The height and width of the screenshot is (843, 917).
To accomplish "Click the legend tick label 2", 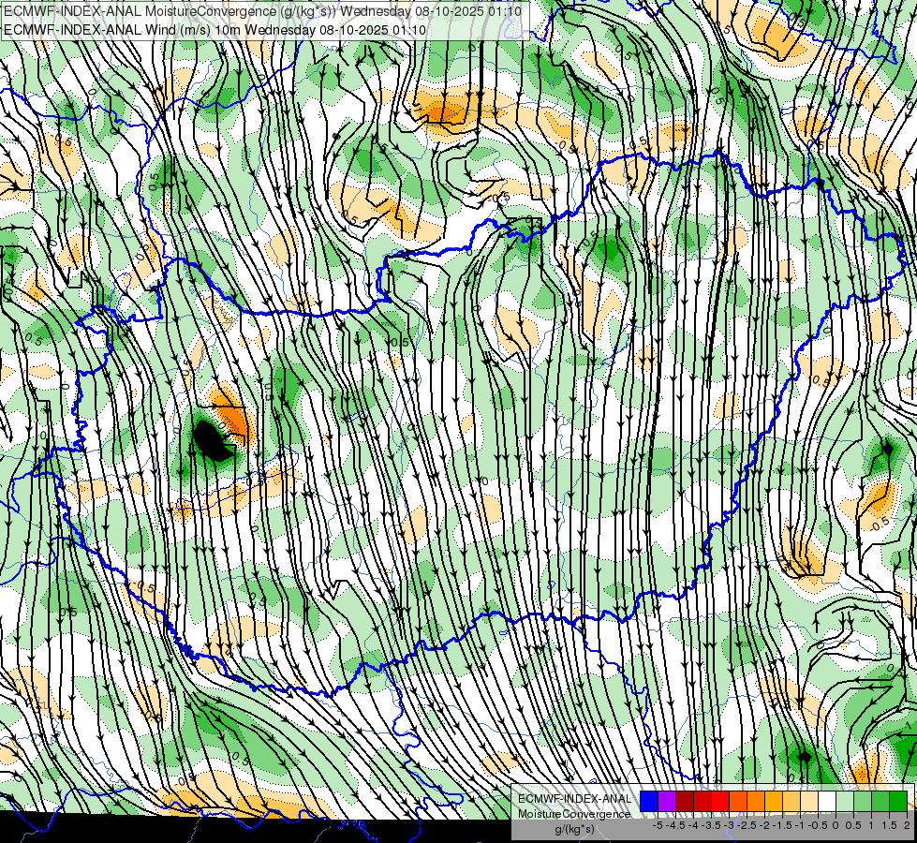I will [x=907, y=825].
